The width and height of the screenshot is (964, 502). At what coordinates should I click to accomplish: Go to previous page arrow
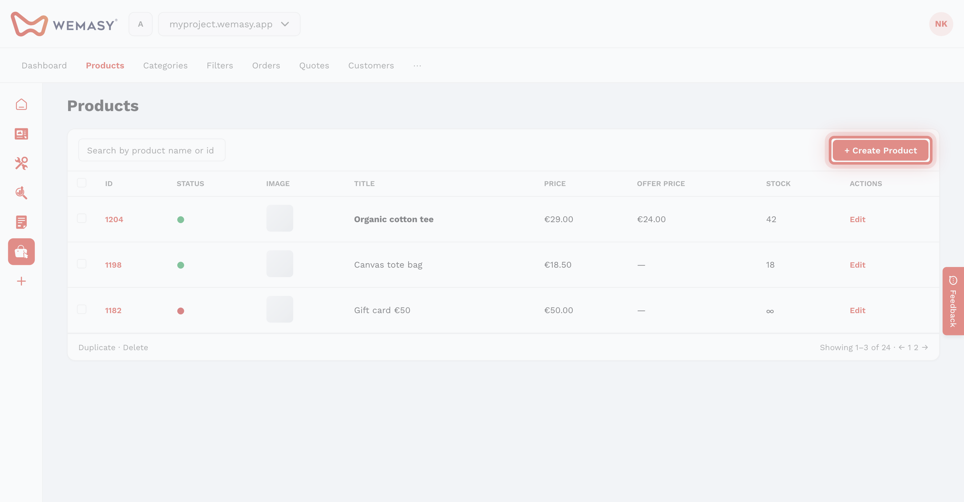(902, 348)
